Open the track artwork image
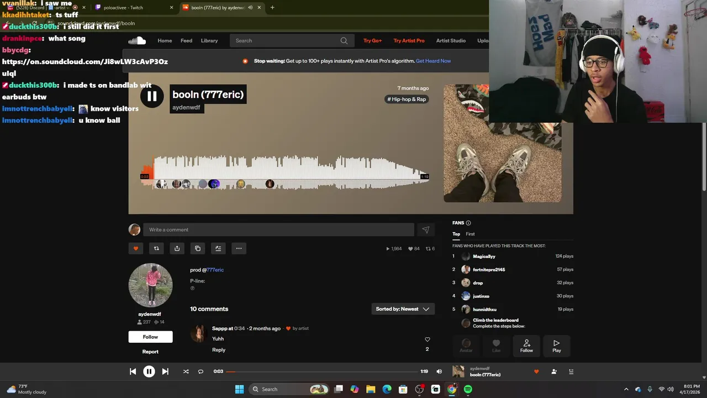This screenshot has width=707, height=398. 503,143
